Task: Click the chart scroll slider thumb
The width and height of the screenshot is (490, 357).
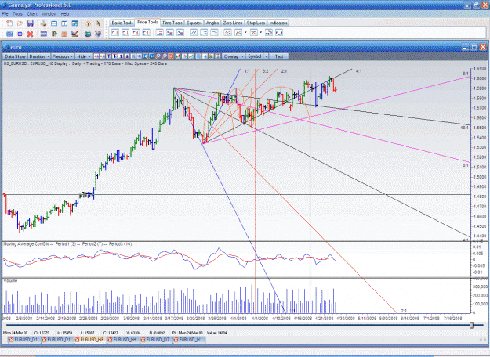Action: [x=471, y=325]
